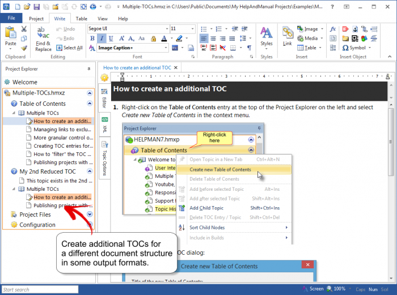Switch to the Project ribbon tab
This screenshot has height=295, width=397.
click(36, 19)
